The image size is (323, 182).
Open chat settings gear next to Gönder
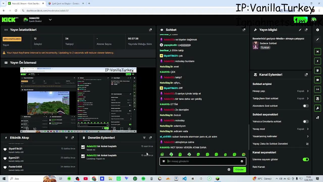tap(229, 170)
